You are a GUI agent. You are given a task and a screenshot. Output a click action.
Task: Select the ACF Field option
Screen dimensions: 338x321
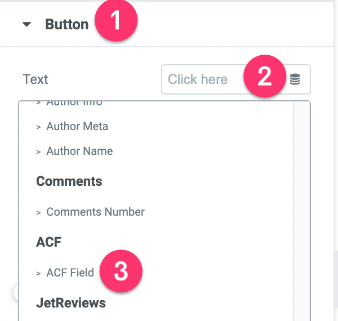tap(70, 273)
